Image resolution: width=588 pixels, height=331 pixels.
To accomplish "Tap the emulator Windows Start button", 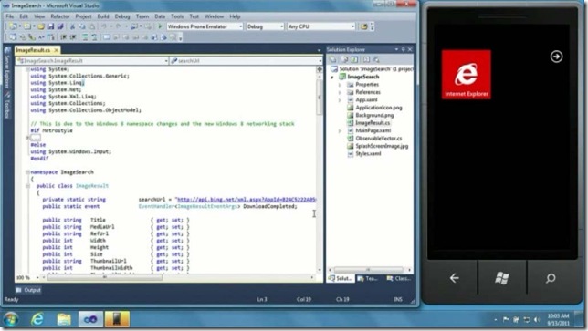I will (502, 278).
